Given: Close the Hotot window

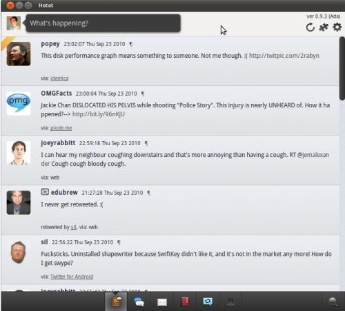Looking at the screenshot, I should tap(10, 6).
